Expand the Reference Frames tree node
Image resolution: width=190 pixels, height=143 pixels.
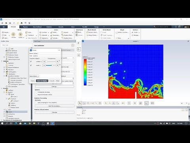pyautogui.click(x=4, y=57)
